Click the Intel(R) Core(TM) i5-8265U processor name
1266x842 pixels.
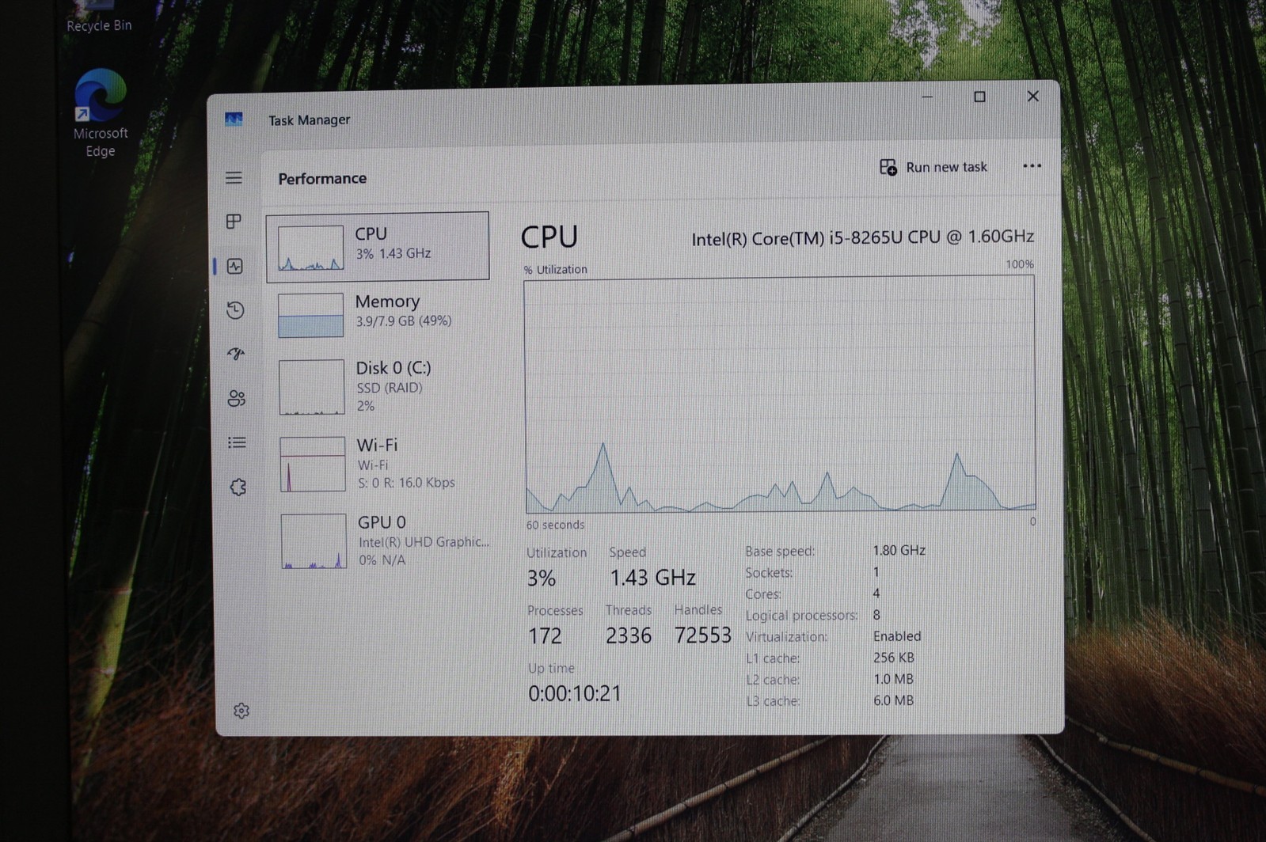click(862, 237)
